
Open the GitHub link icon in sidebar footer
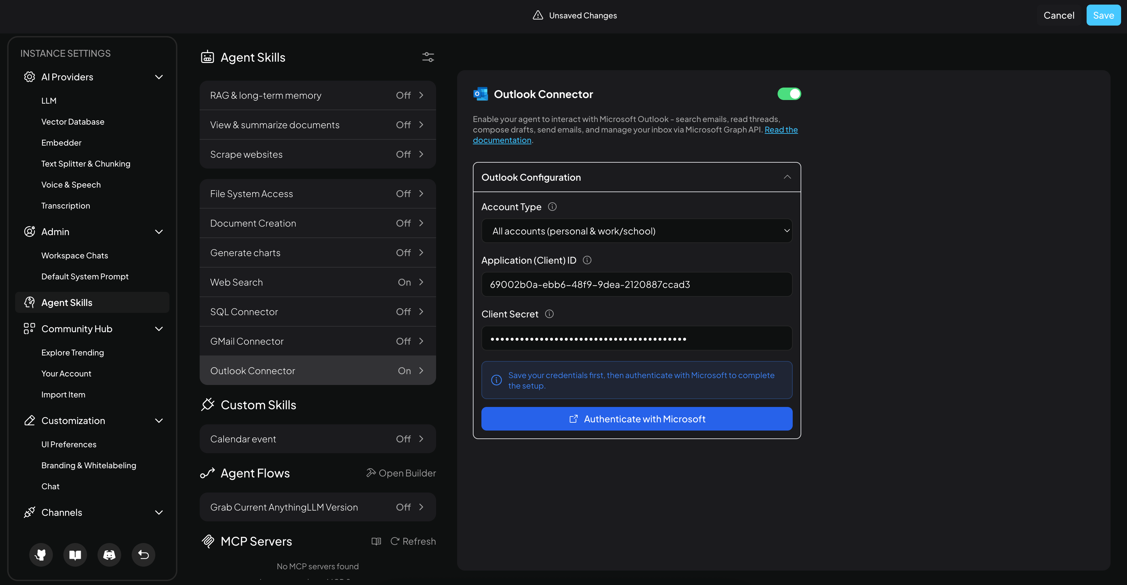[40, 555]
